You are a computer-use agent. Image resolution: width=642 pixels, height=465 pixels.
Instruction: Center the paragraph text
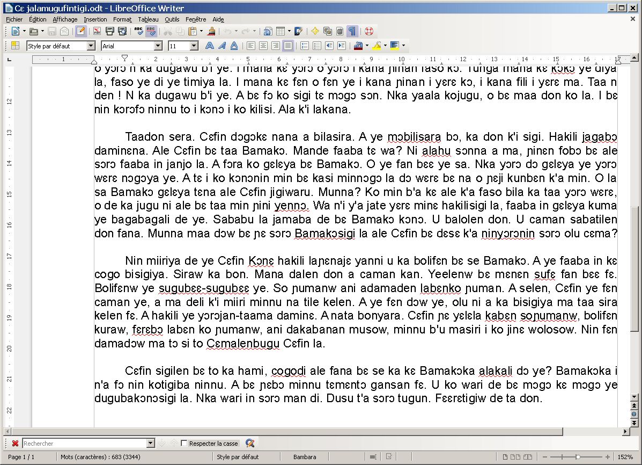tap(263, 46)
